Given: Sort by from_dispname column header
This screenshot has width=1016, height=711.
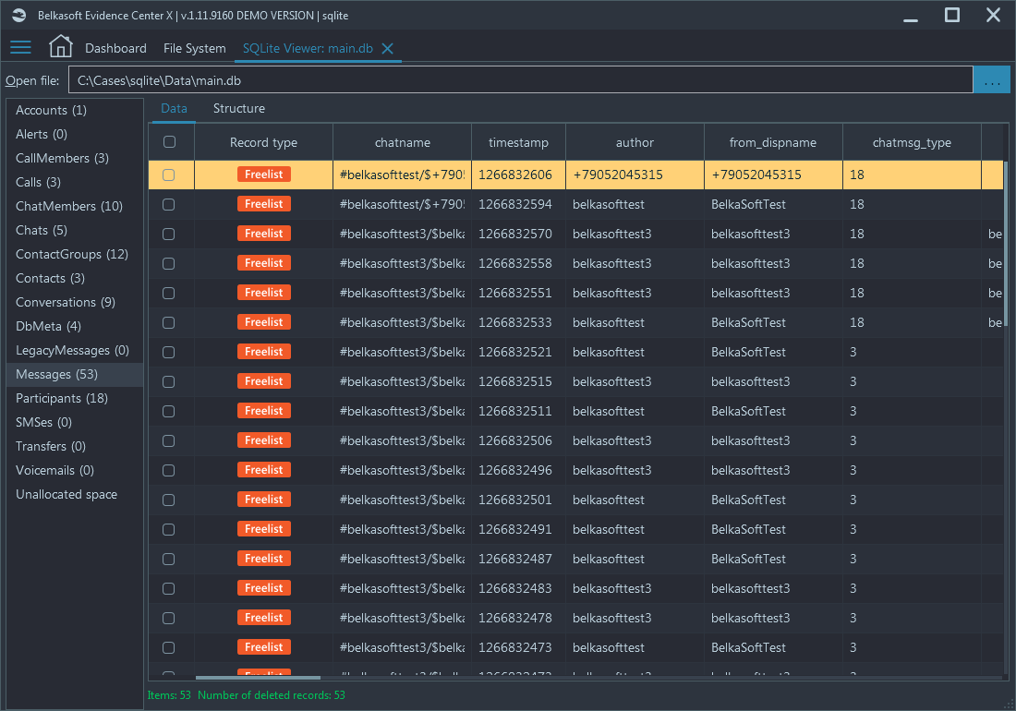Looking at the screenshot, I should (773, 142).
